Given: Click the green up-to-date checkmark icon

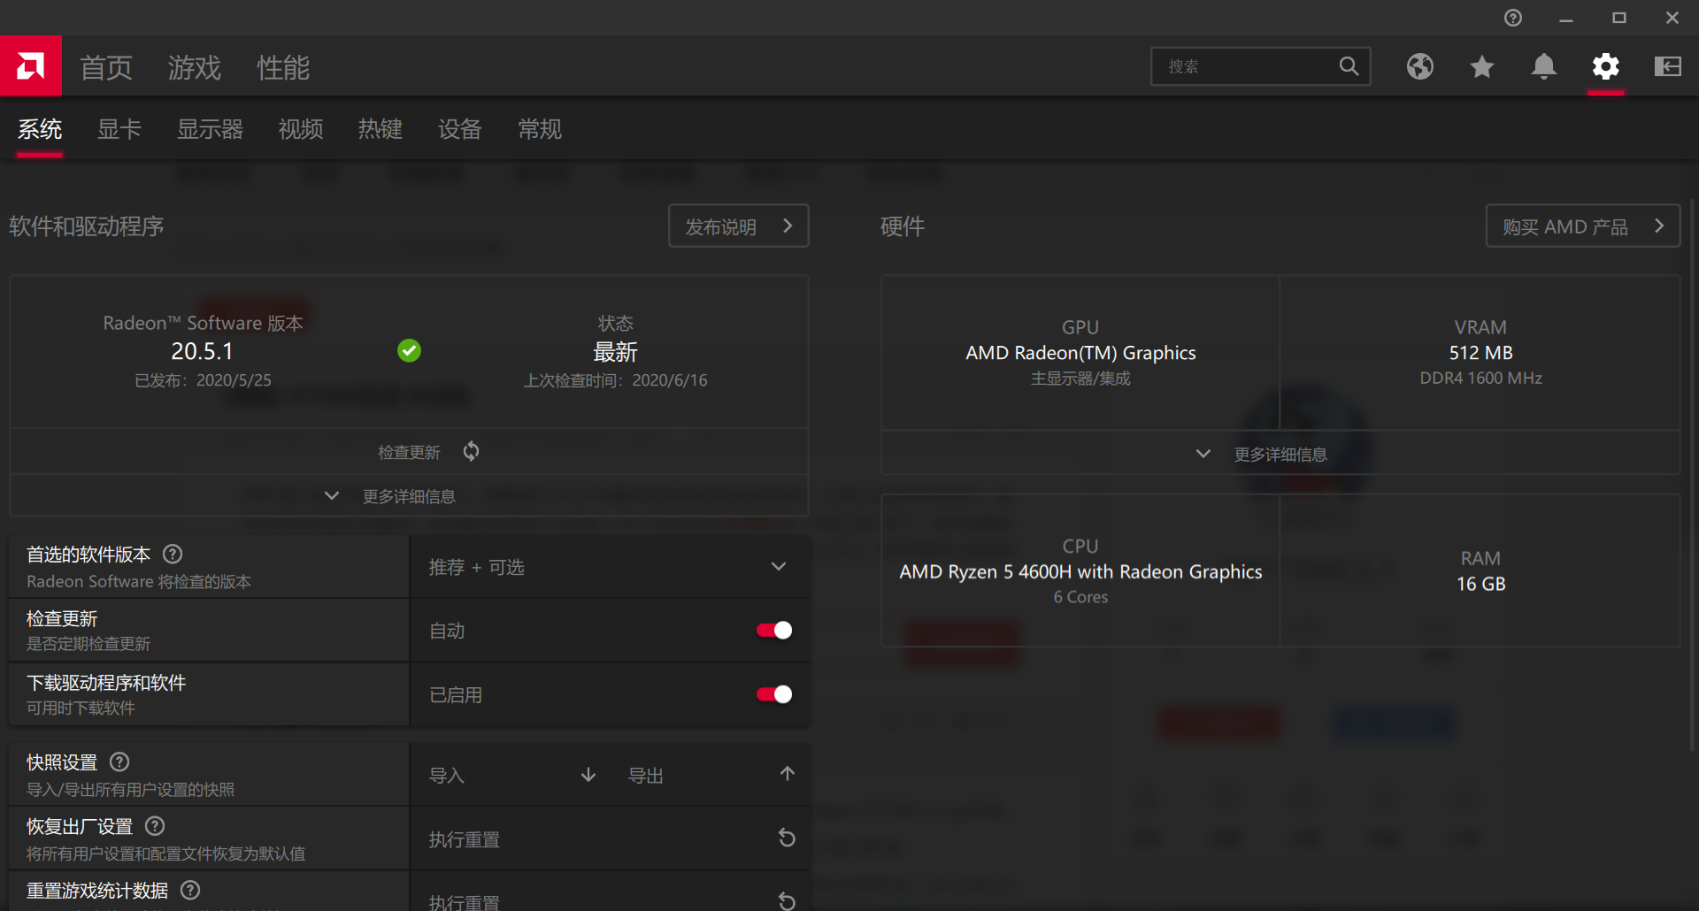Looking at the screenshot, I should click(409, 351).
